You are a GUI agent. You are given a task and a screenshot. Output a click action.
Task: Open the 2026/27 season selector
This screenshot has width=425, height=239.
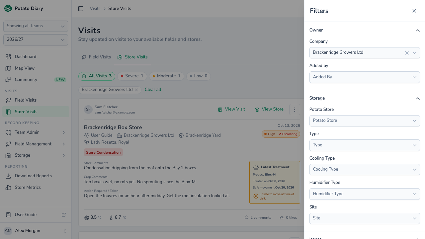coord(36,40)
